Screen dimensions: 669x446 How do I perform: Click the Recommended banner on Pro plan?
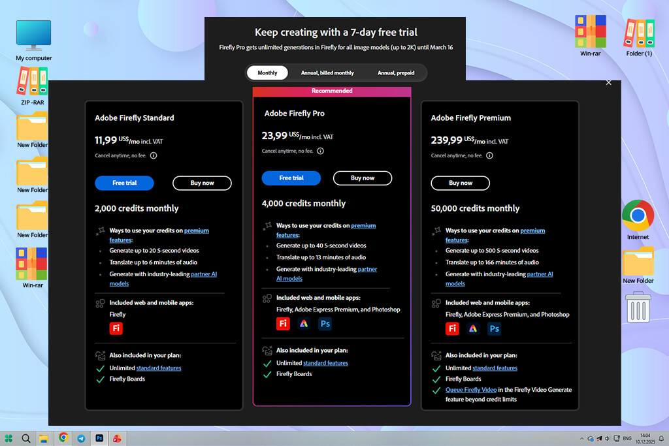point(332,91)
